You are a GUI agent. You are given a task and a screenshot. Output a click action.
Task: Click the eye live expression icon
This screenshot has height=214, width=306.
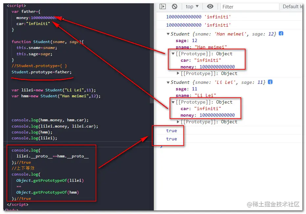(x=210, y=7)
